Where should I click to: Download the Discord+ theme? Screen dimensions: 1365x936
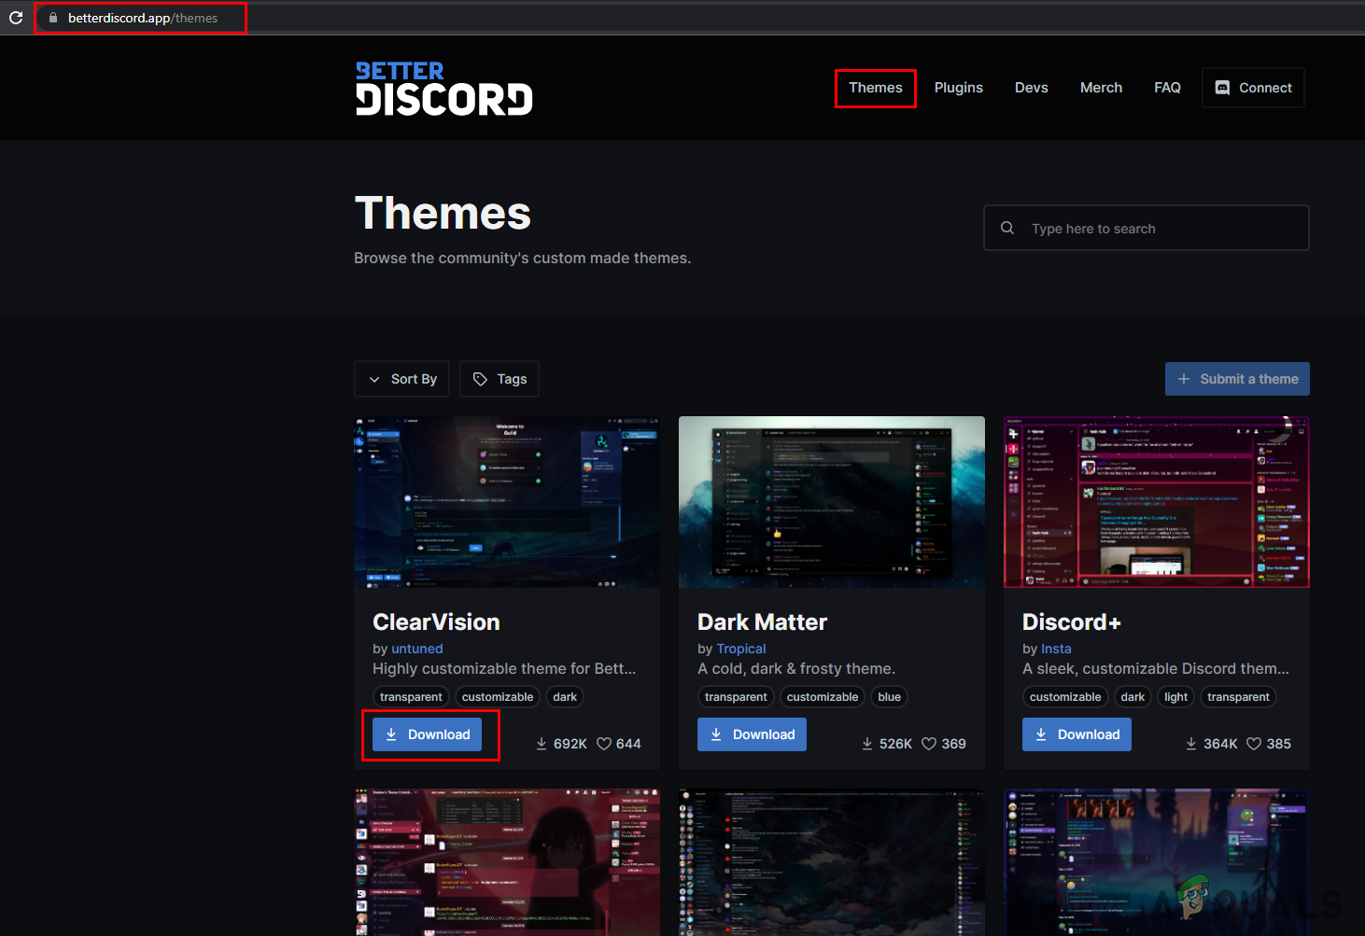coord(1077,734)
